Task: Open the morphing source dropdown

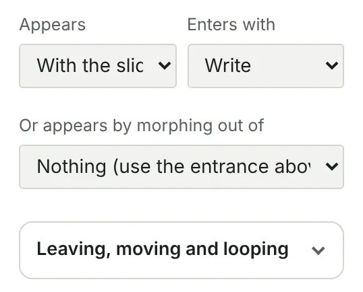Action: tap(181, 167)
